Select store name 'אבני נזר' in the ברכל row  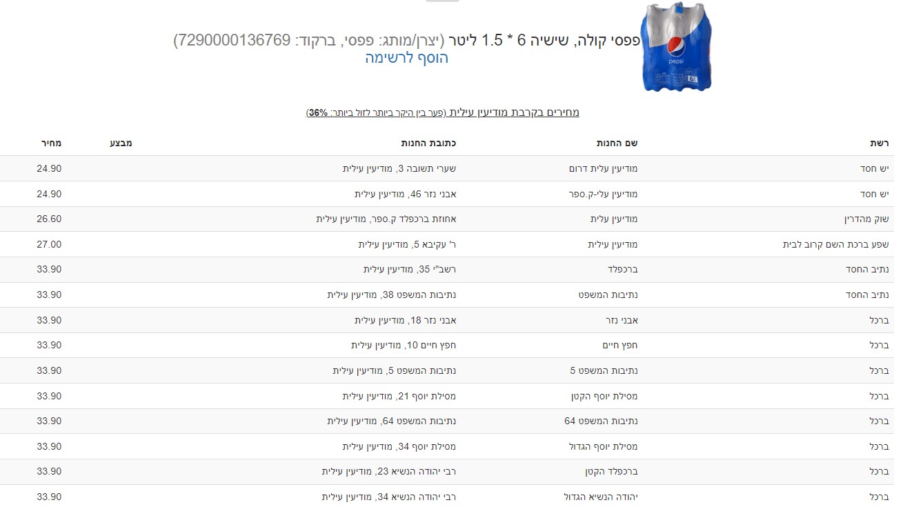[622, 321]
